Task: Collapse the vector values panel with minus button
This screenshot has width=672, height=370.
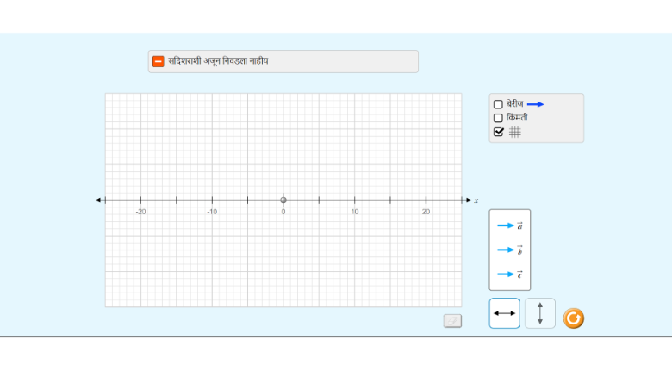Action: pyautogui.click(x=158, y=61)
